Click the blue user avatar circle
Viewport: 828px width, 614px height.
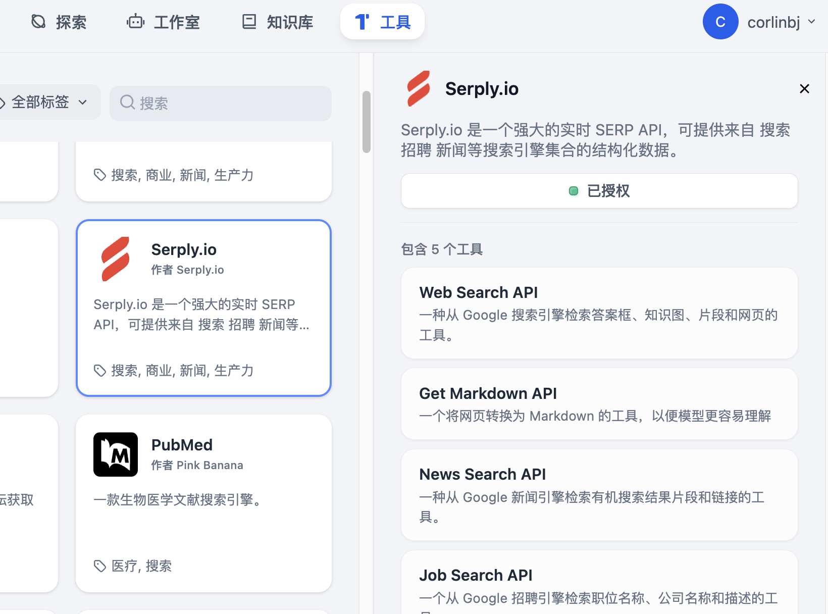coord(720,22)
